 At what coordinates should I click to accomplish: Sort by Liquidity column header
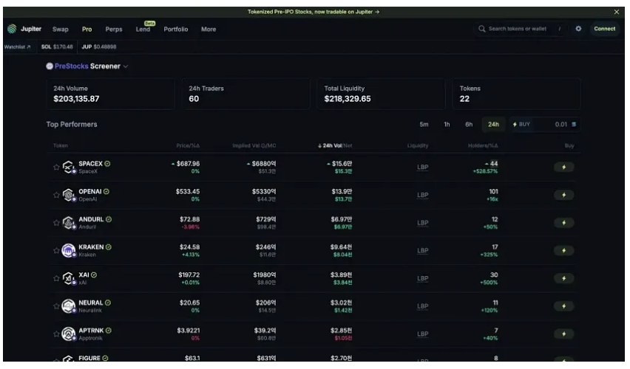coord(418,145)
